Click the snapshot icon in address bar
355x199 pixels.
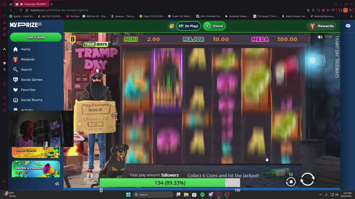318,10
